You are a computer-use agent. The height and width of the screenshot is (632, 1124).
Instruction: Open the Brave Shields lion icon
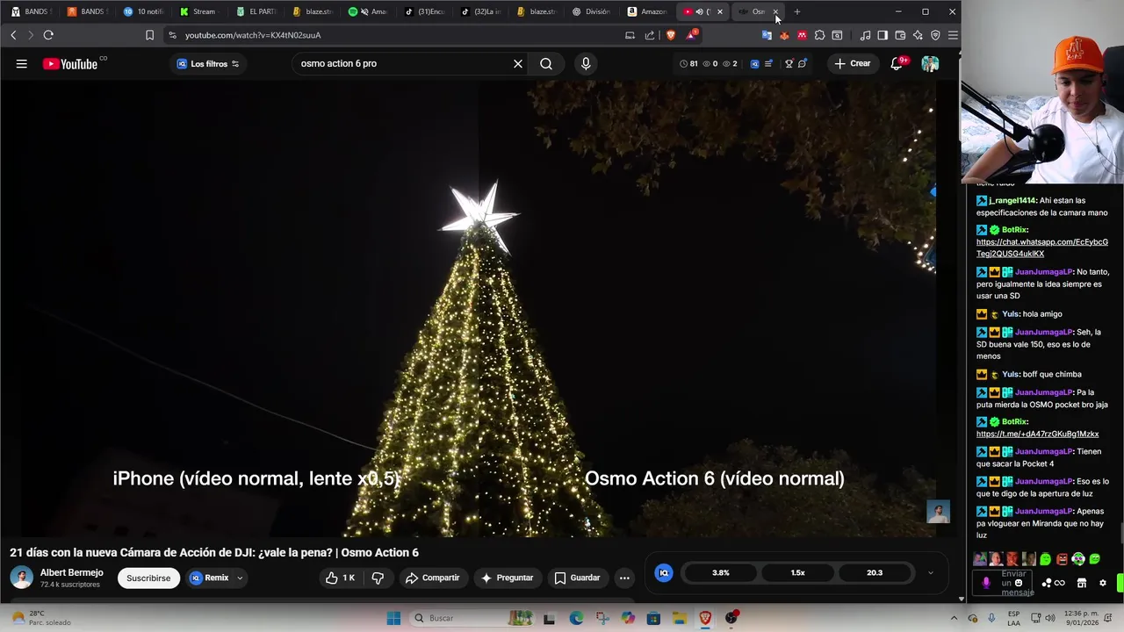click(x=671, y=35)
